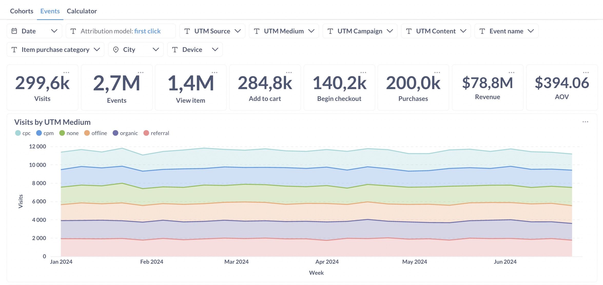Click the filter icon on Event name

482,31
